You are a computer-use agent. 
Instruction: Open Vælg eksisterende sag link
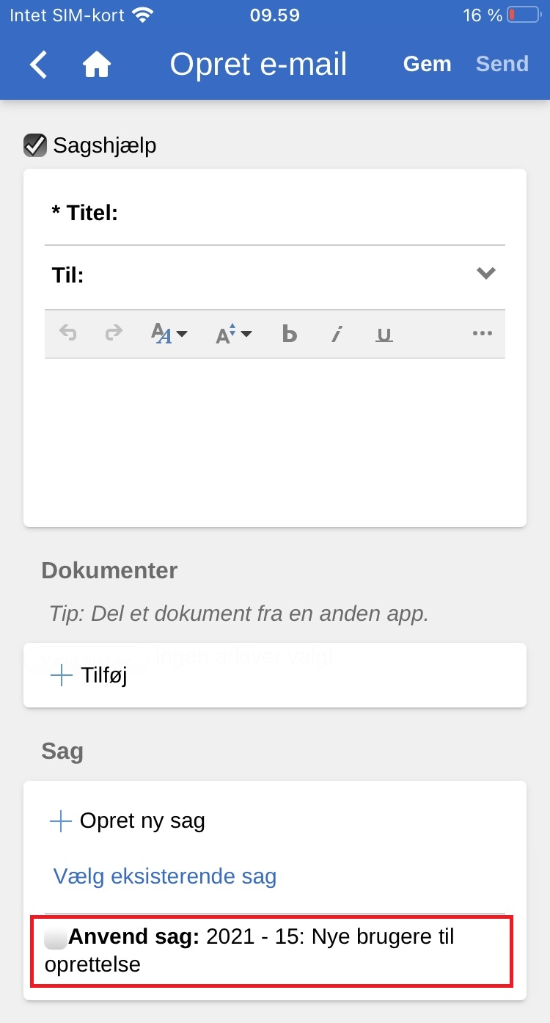(x=165, y=876)
